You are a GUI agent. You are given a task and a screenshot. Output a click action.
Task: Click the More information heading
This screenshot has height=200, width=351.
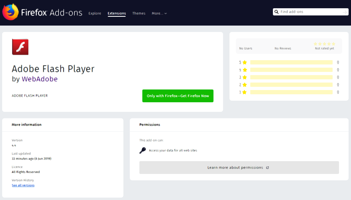27,125
